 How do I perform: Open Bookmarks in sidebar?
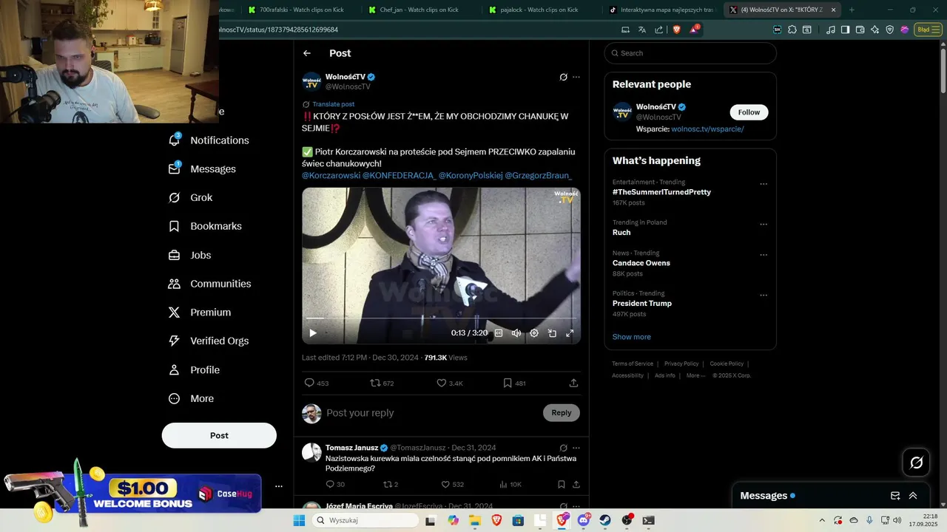click(x=205, y=226)
